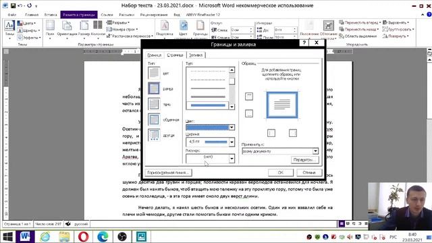The width and height of the screenshot is (432, 243).
Task: Save the document from the quick access toolbar
Action: 13,5
